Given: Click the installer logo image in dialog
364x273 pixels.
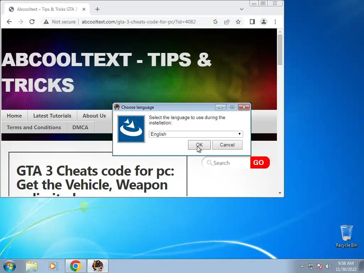Looking at the screenshot, I should (131, 129).
